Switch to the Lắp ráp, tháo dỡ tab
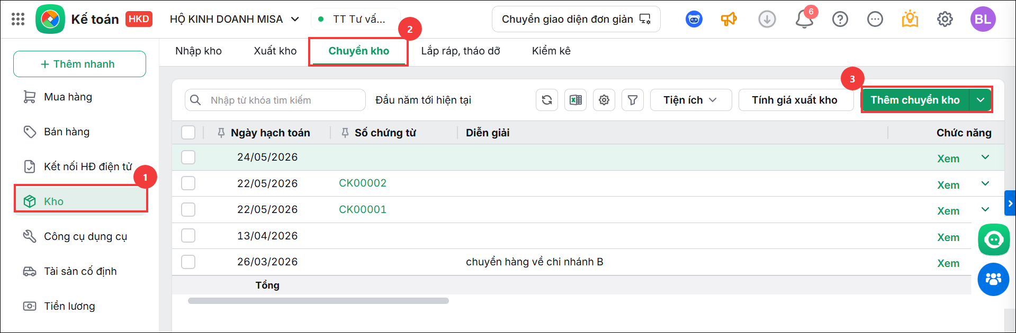The width and height of the screenshot is (1016, 333). 461,51
